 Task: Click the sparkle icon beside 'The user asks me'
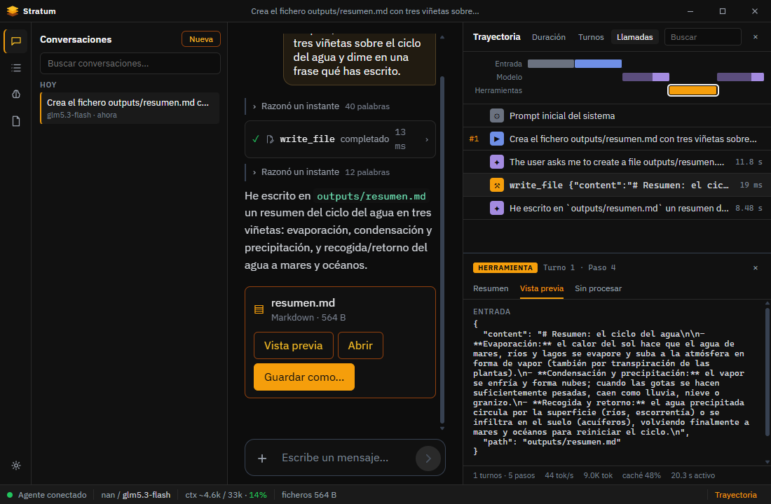497,162
